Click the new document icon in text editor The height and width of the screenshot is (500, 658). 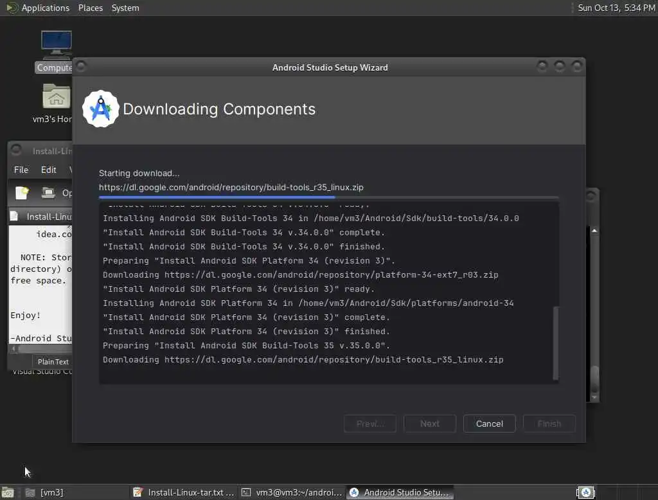click(x=22, y=193)
